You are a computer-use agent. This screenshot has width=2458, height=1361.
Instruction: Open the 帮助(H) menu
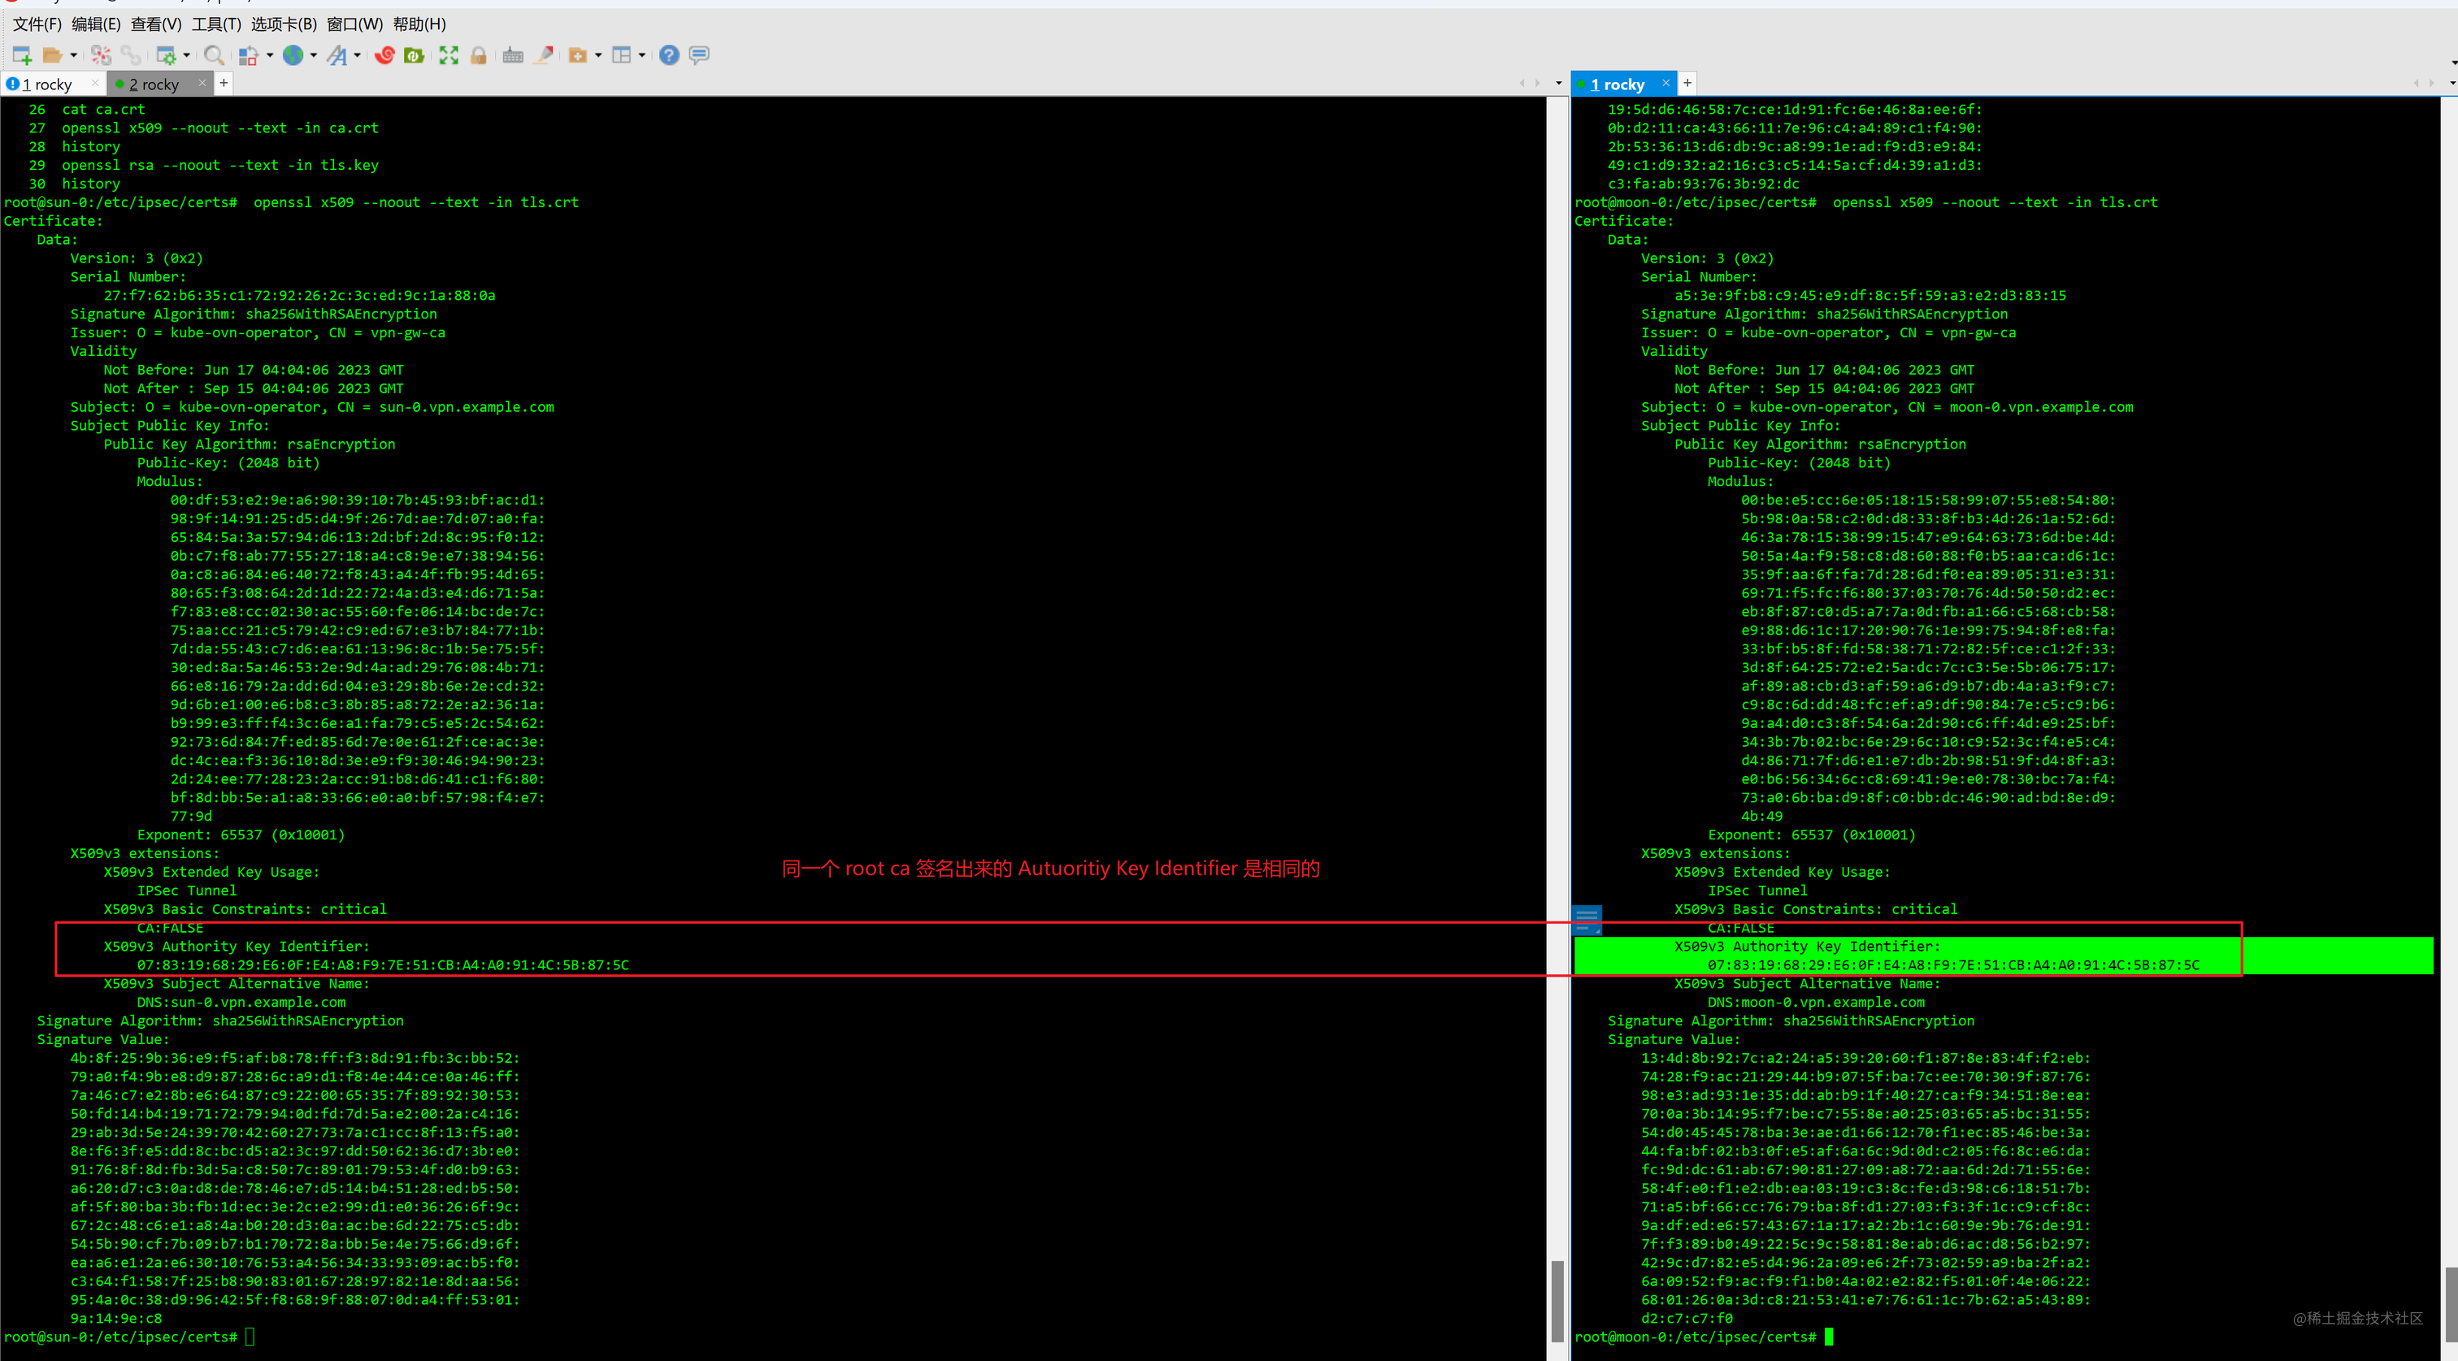(420, 24)
